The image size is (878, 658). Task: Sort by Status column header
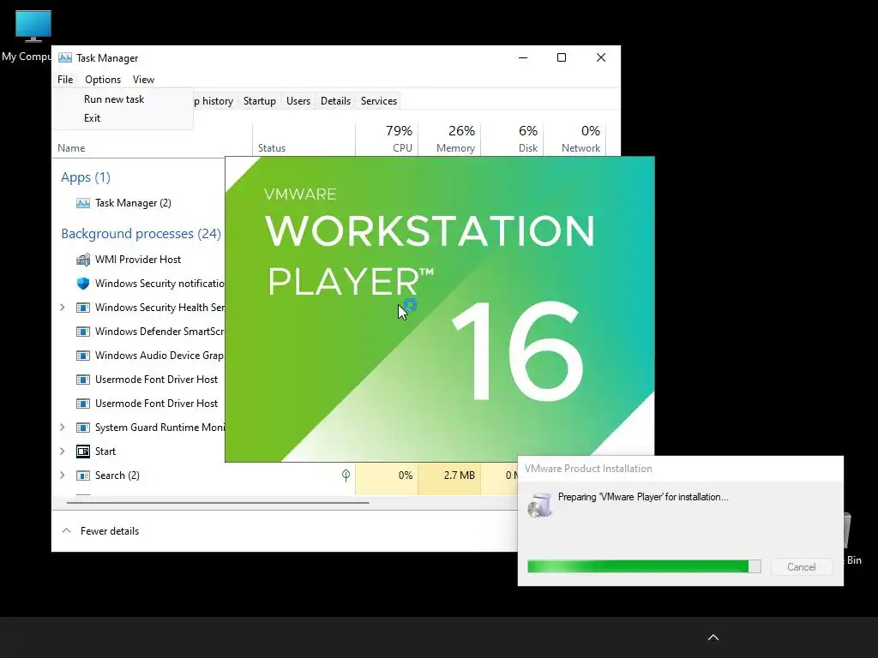272,148
